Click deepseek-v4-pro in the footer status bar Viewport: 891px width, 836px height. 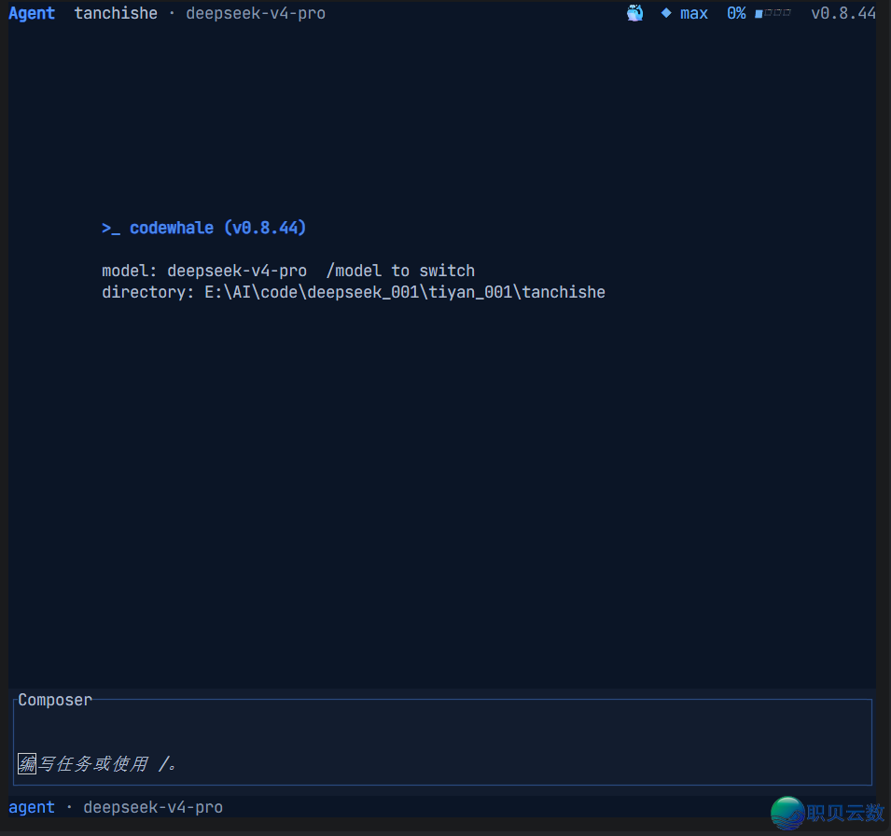153,807
